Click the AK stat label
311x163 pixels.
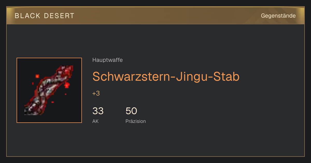click(95, 121)
